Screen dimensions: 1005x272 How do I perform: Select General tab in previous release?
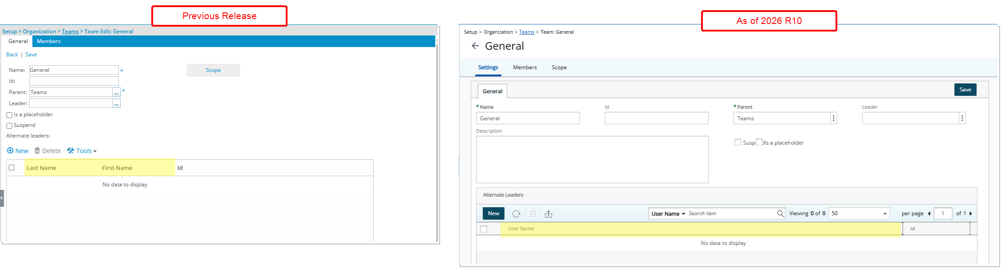18,41
